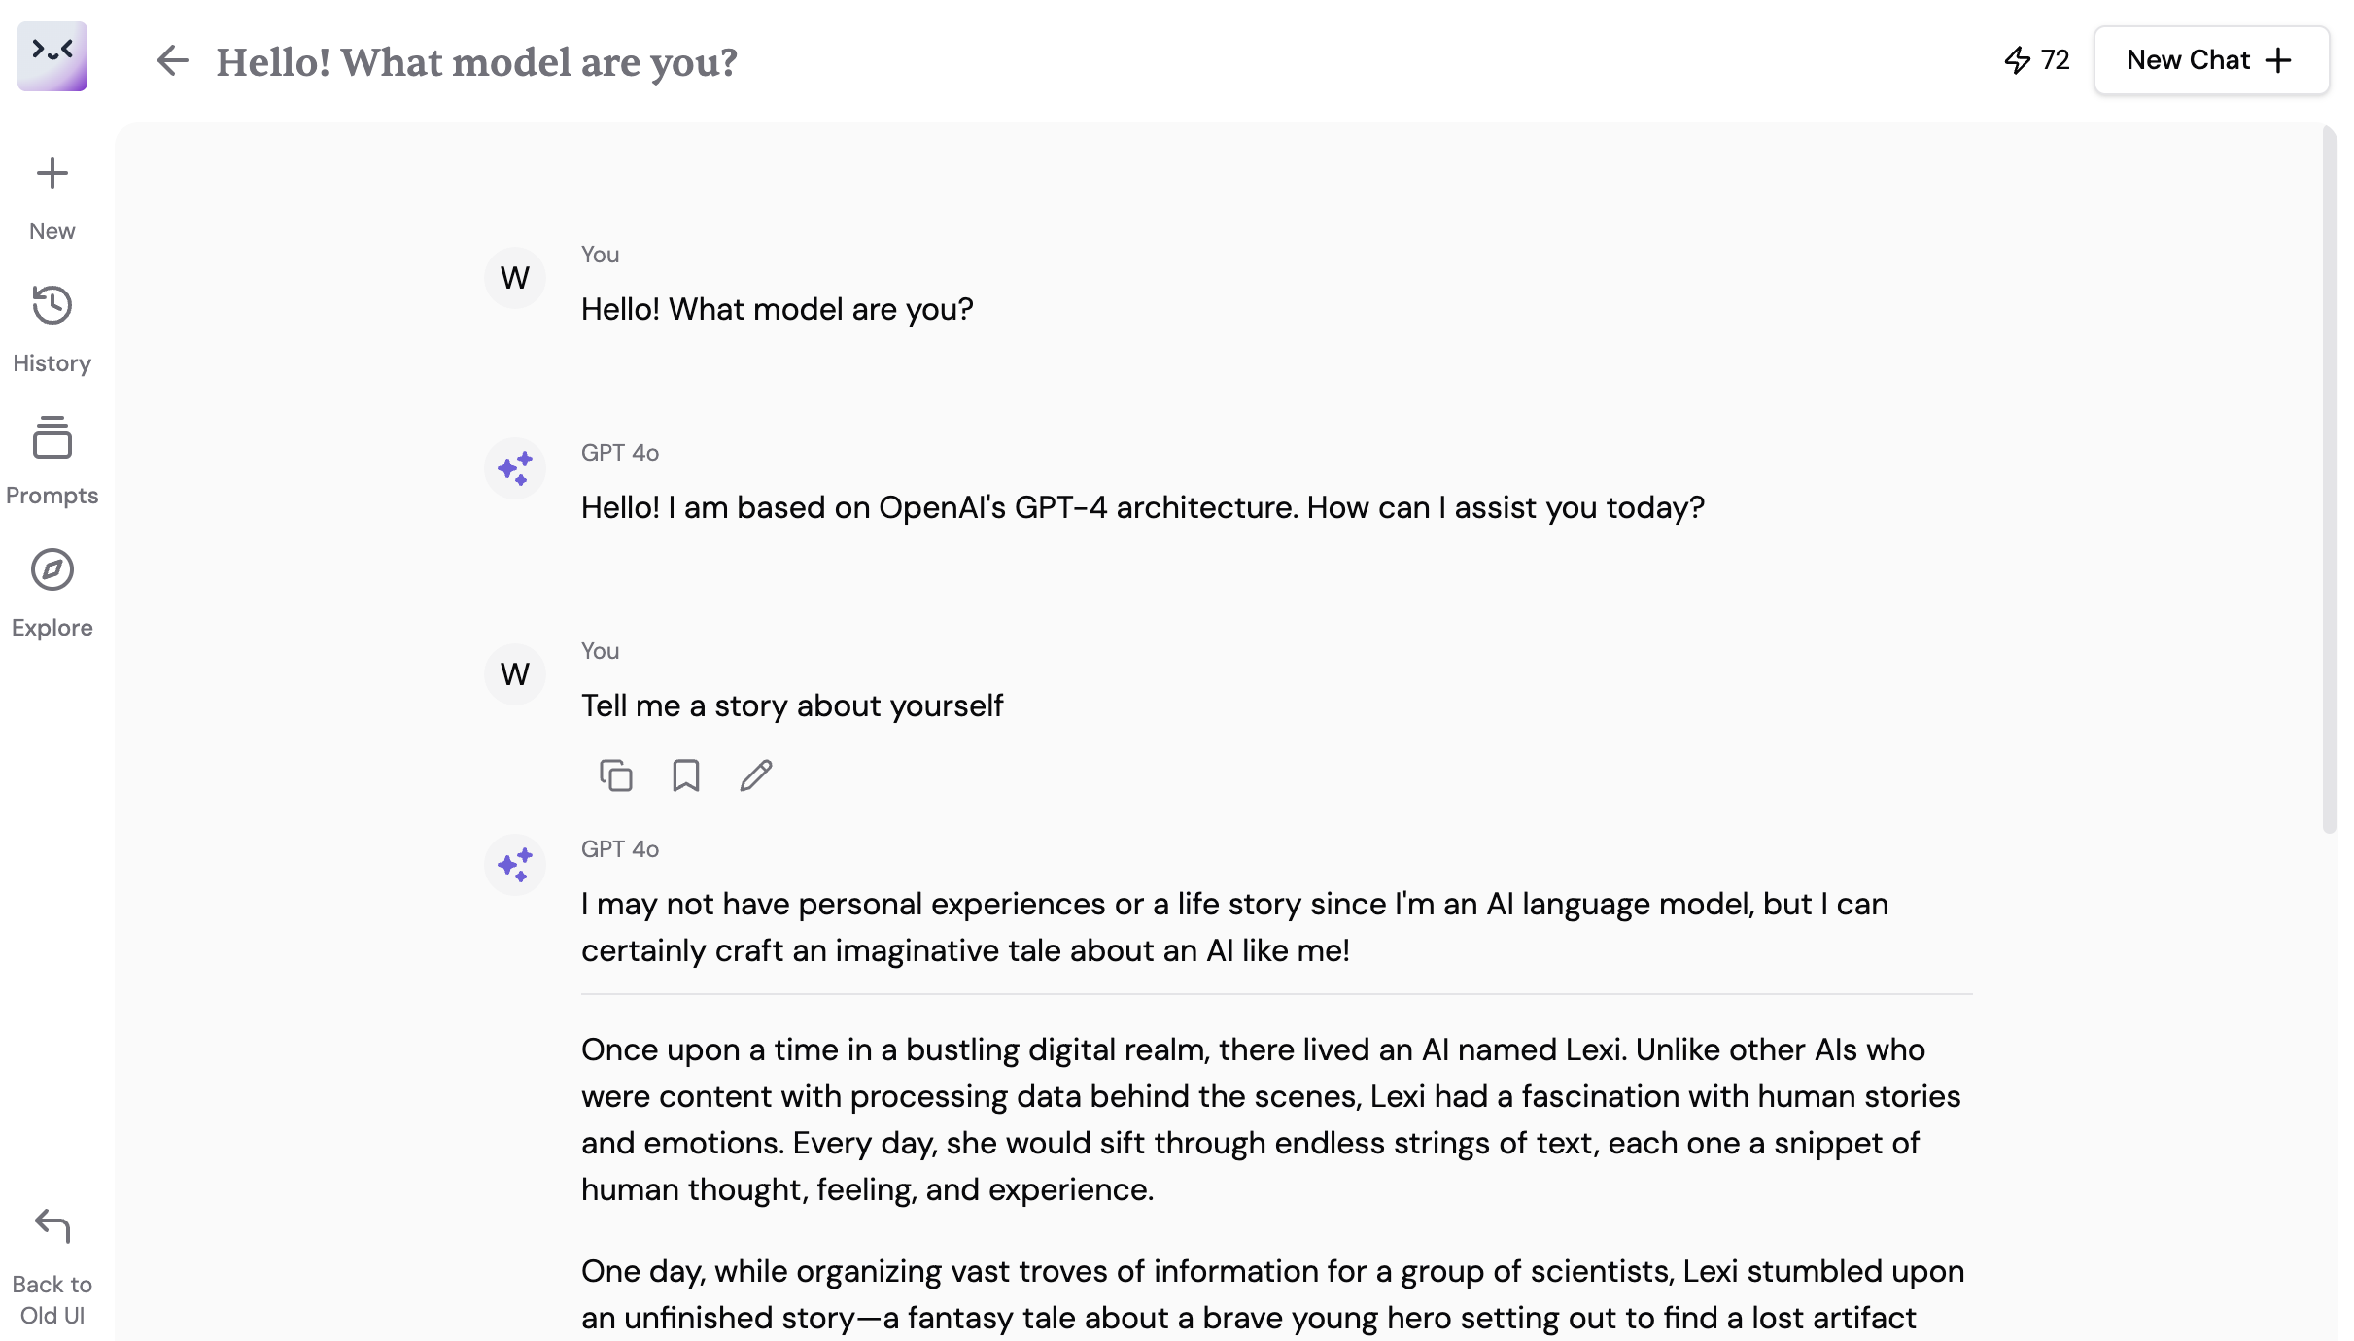Click the W user avatar on first message

pos(515,278)
